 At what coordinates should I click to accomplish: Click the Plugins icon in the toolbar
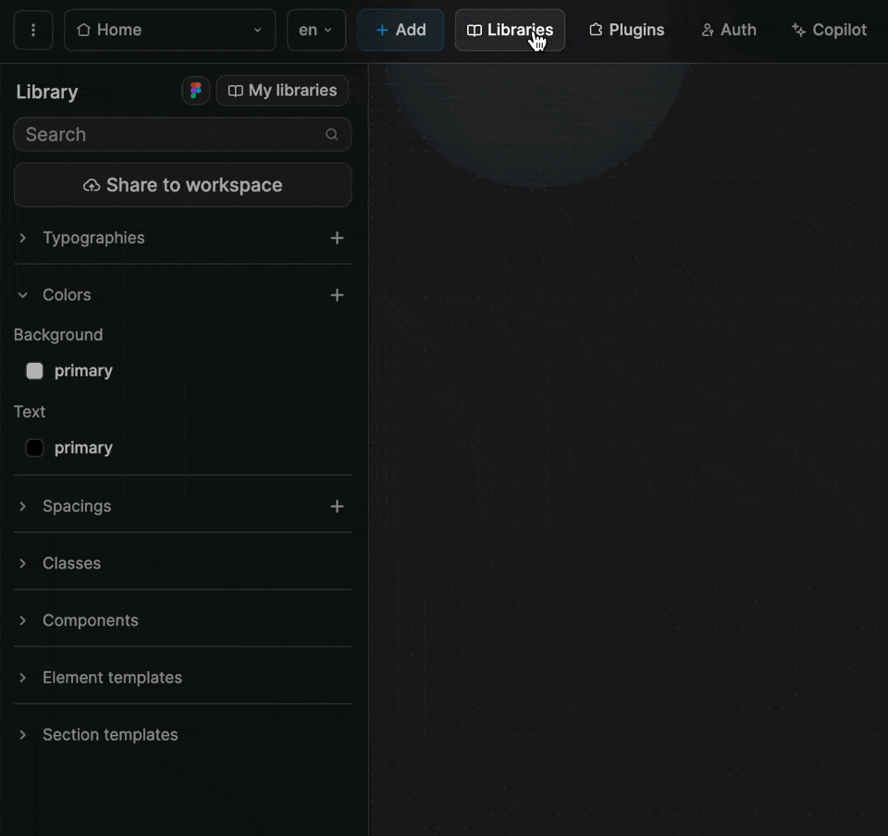coord(595,30)
